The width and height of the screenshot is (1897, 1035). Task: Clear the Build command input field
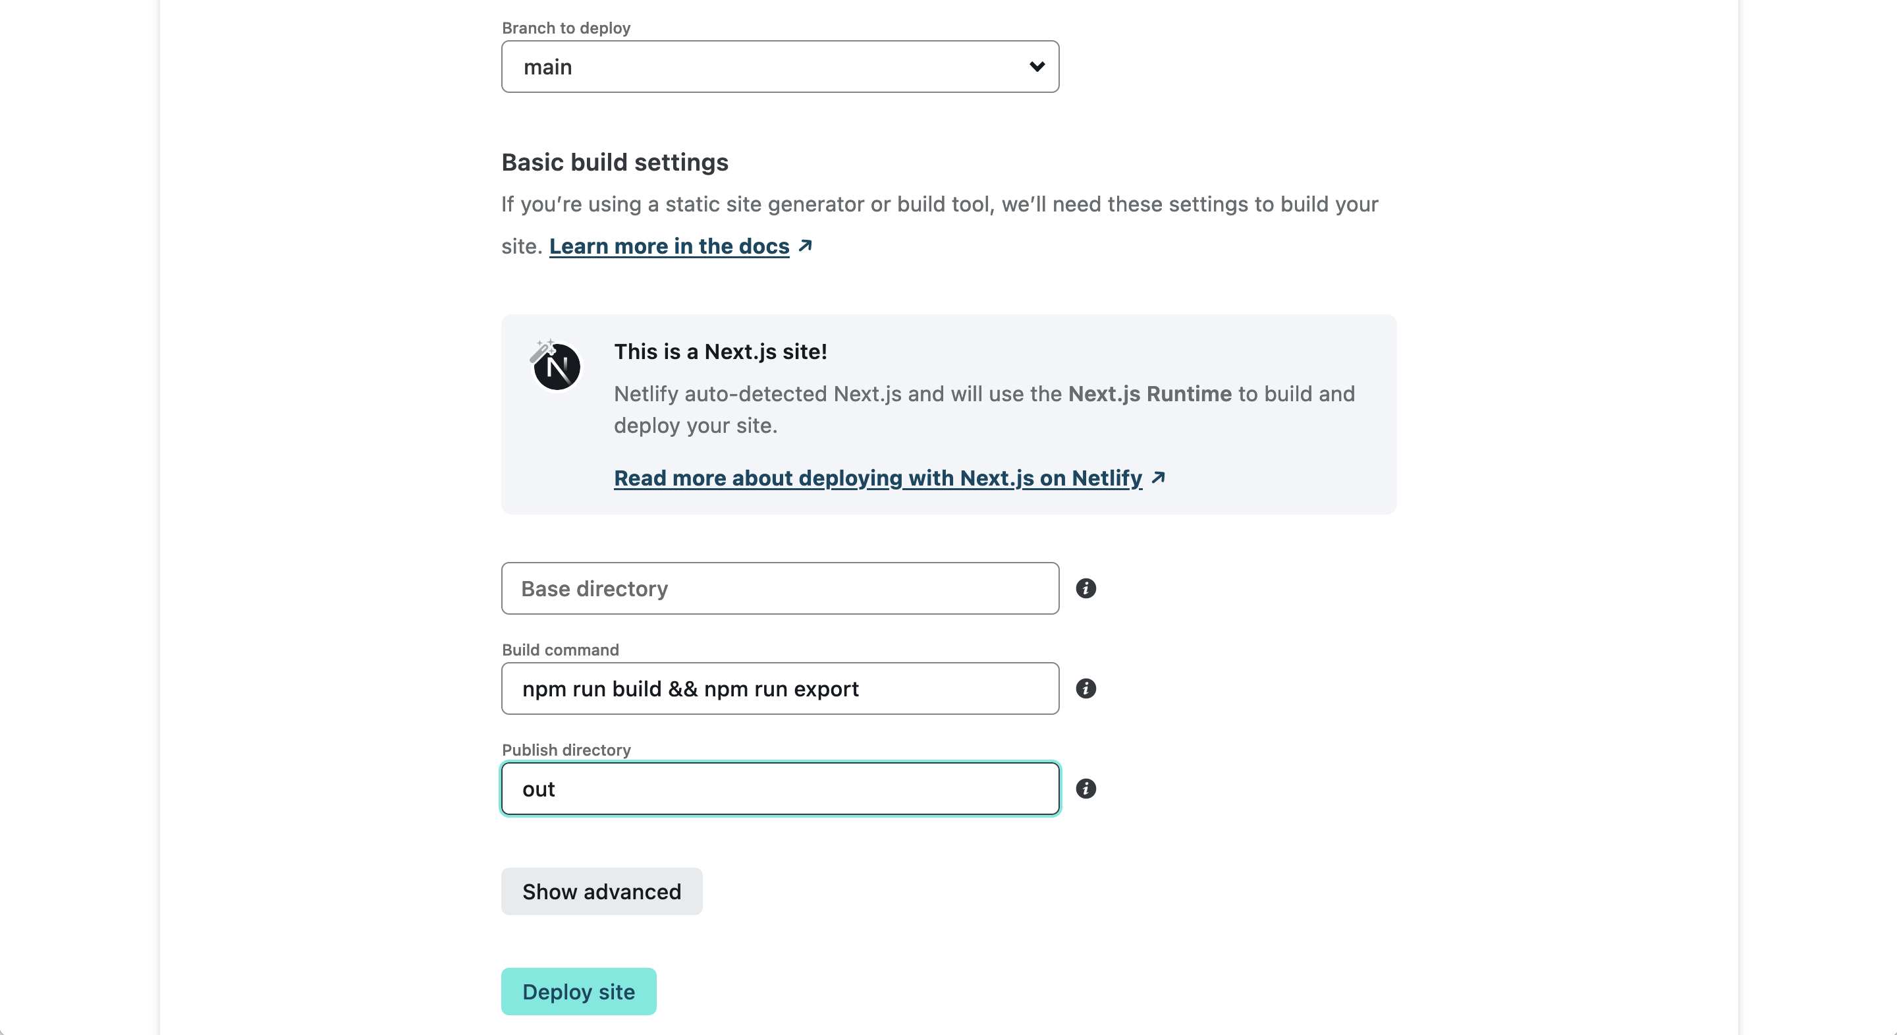[780, 688]
